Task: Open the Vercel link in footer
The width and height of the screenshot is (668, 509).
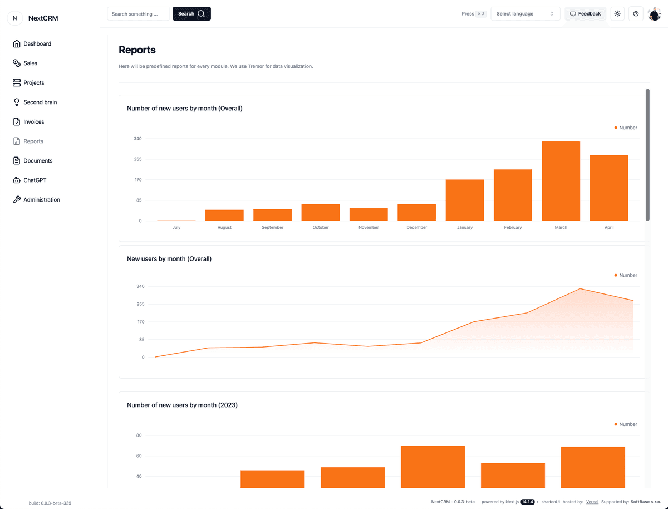Action: tap(592, 502)
